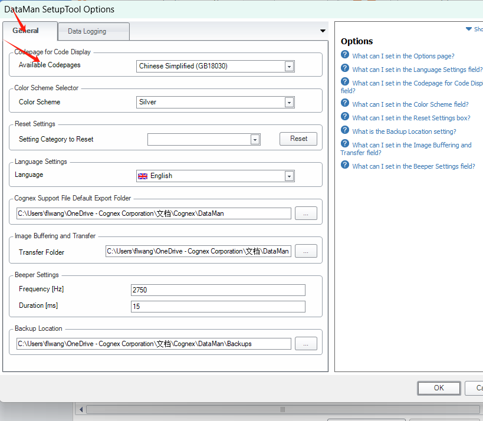Click help icon beside 'Language Settings field' question
Screen dimensions: 483x421
pyautogui.click(x=345, y=68)
